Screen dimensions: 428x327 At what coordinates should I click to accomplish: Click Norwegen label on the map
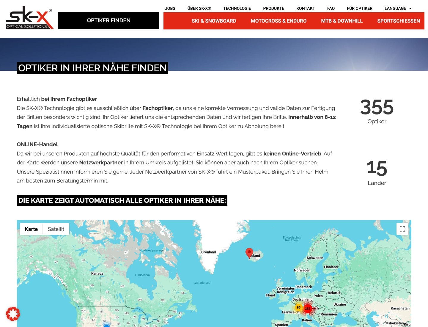click(302, 270)
